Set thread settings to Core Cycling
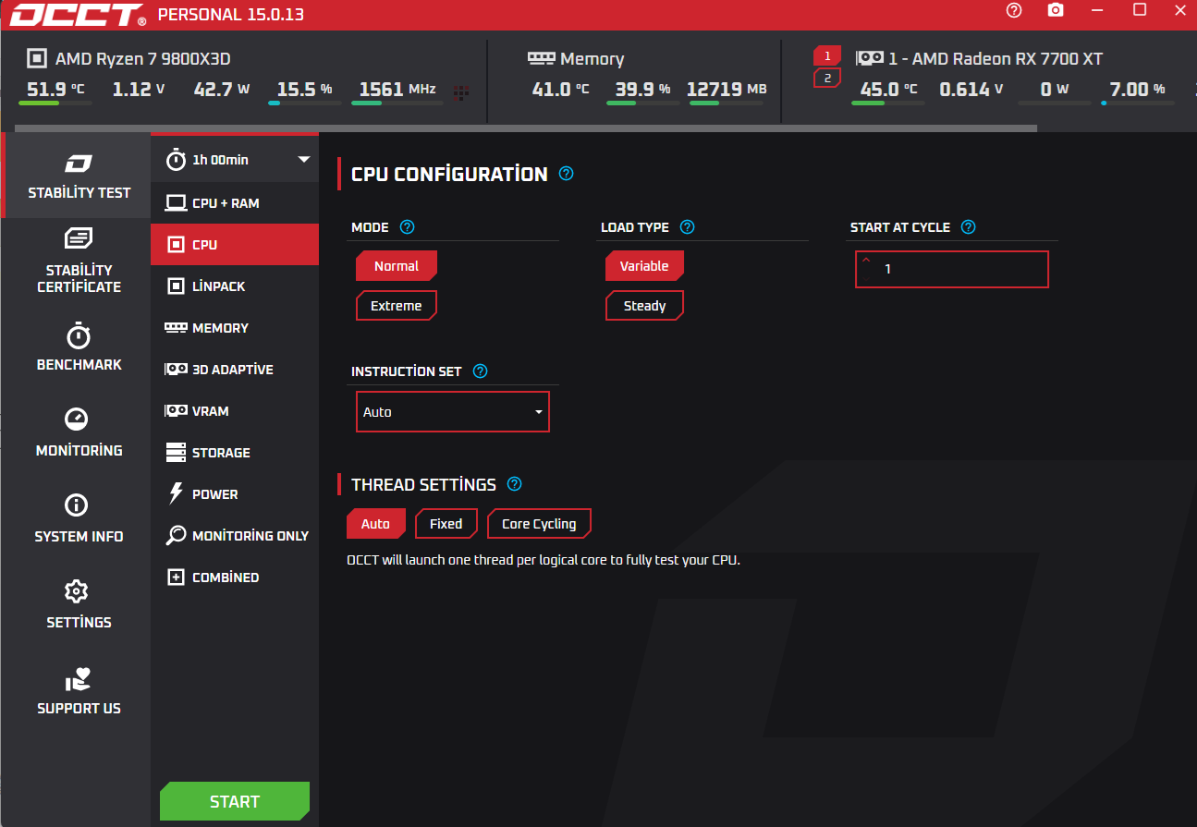Viewport: 1197px width, 827px height. coord(539,524)
